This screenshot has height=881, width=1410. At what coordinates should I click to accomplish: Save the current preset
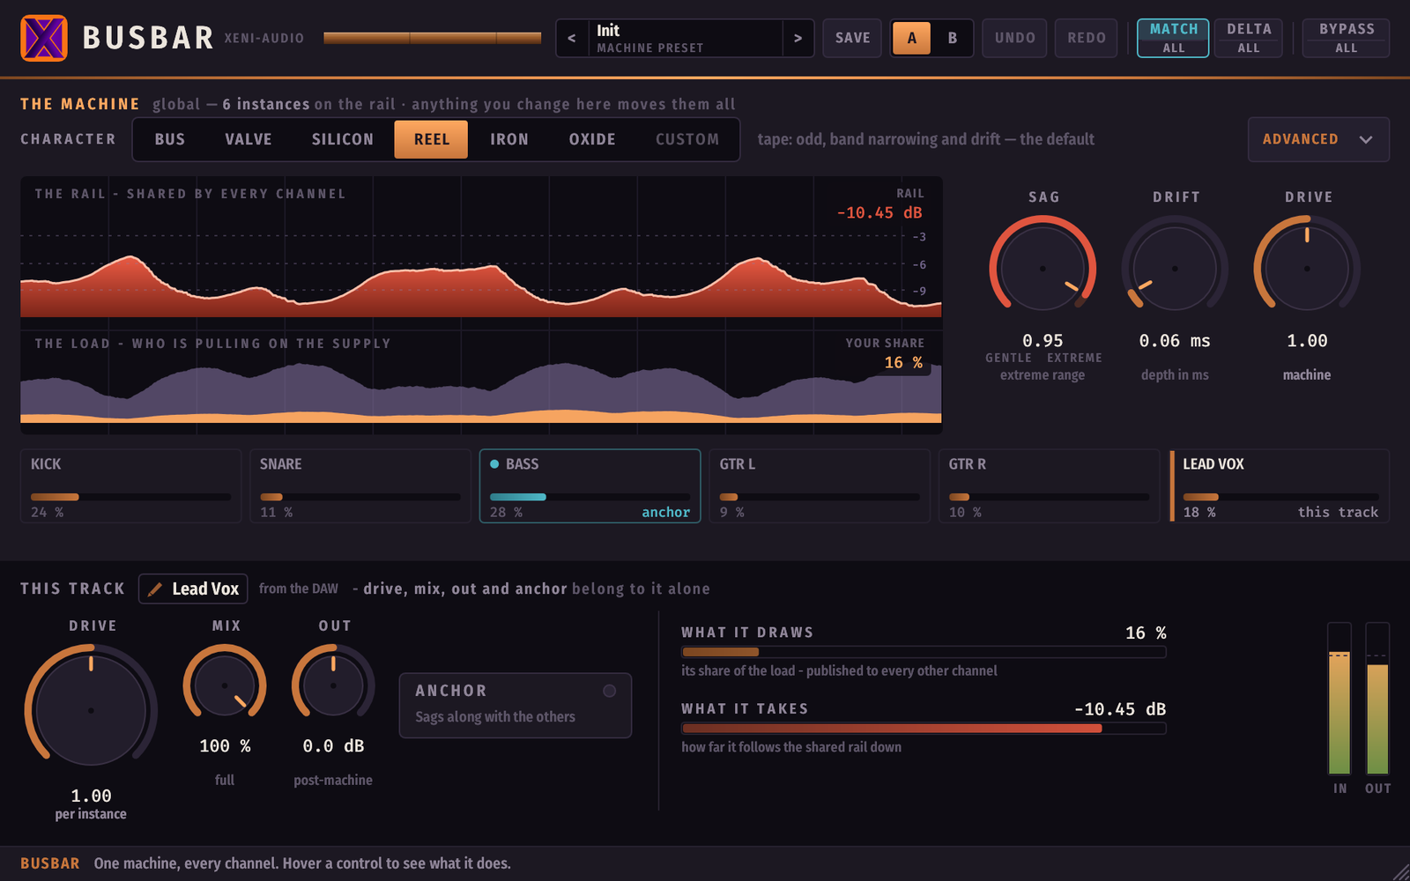click(852, 38)
